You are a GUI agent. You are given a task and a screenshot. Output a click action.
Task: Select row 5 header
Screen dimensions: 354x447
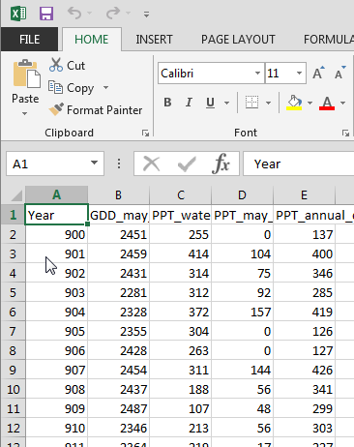tap(13, 292)
